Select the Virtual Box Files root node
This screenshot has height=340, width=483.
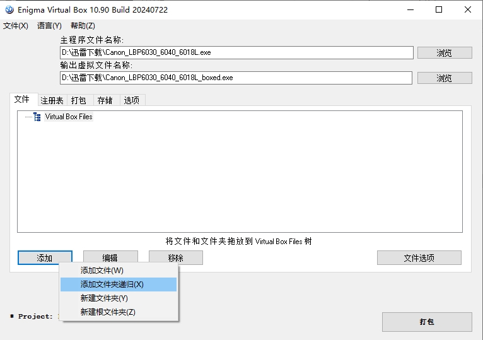pyautogui.click(x=69, y=117)
